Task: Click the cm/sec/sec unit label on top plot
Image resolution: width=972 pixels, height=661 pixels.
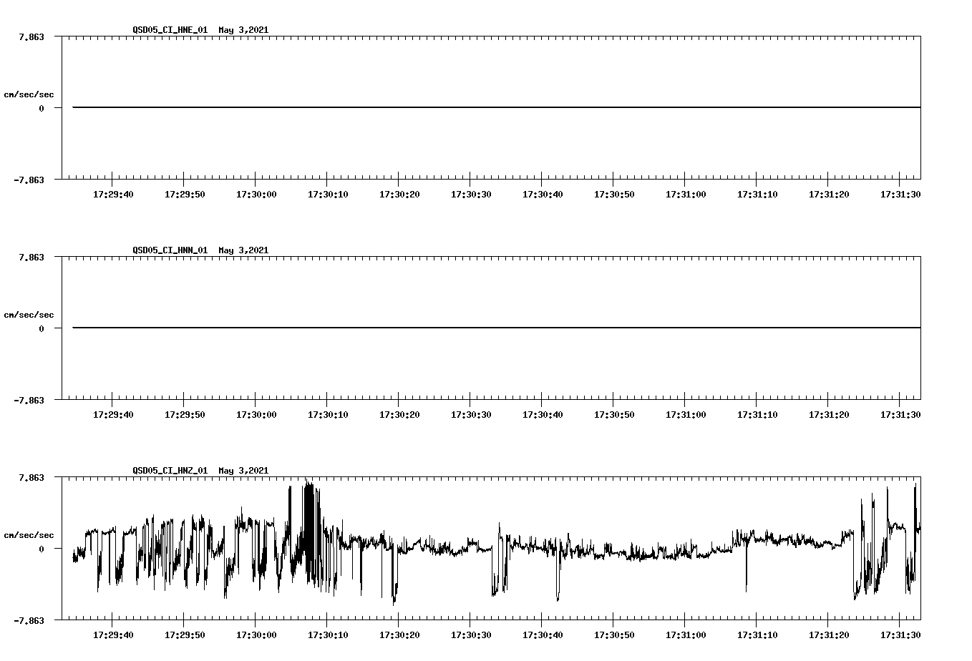Action: 30,94
